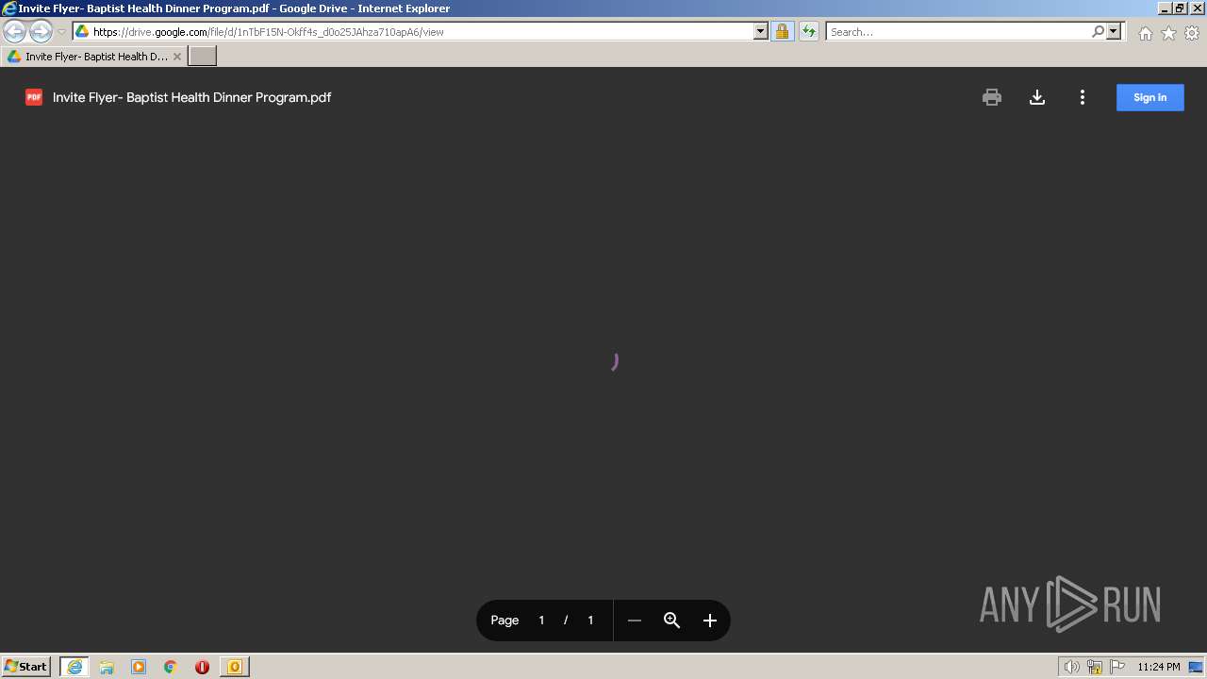Click the security lock icon

[782, 32]
